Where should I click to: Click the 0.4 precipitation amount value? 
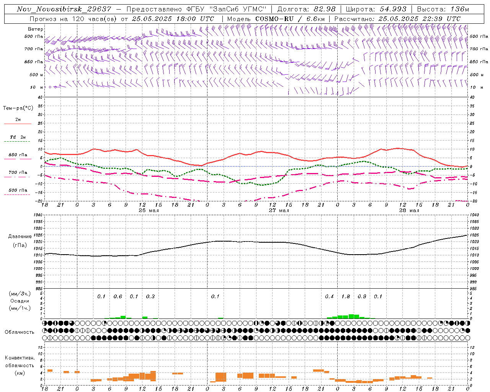pos(329,297)
